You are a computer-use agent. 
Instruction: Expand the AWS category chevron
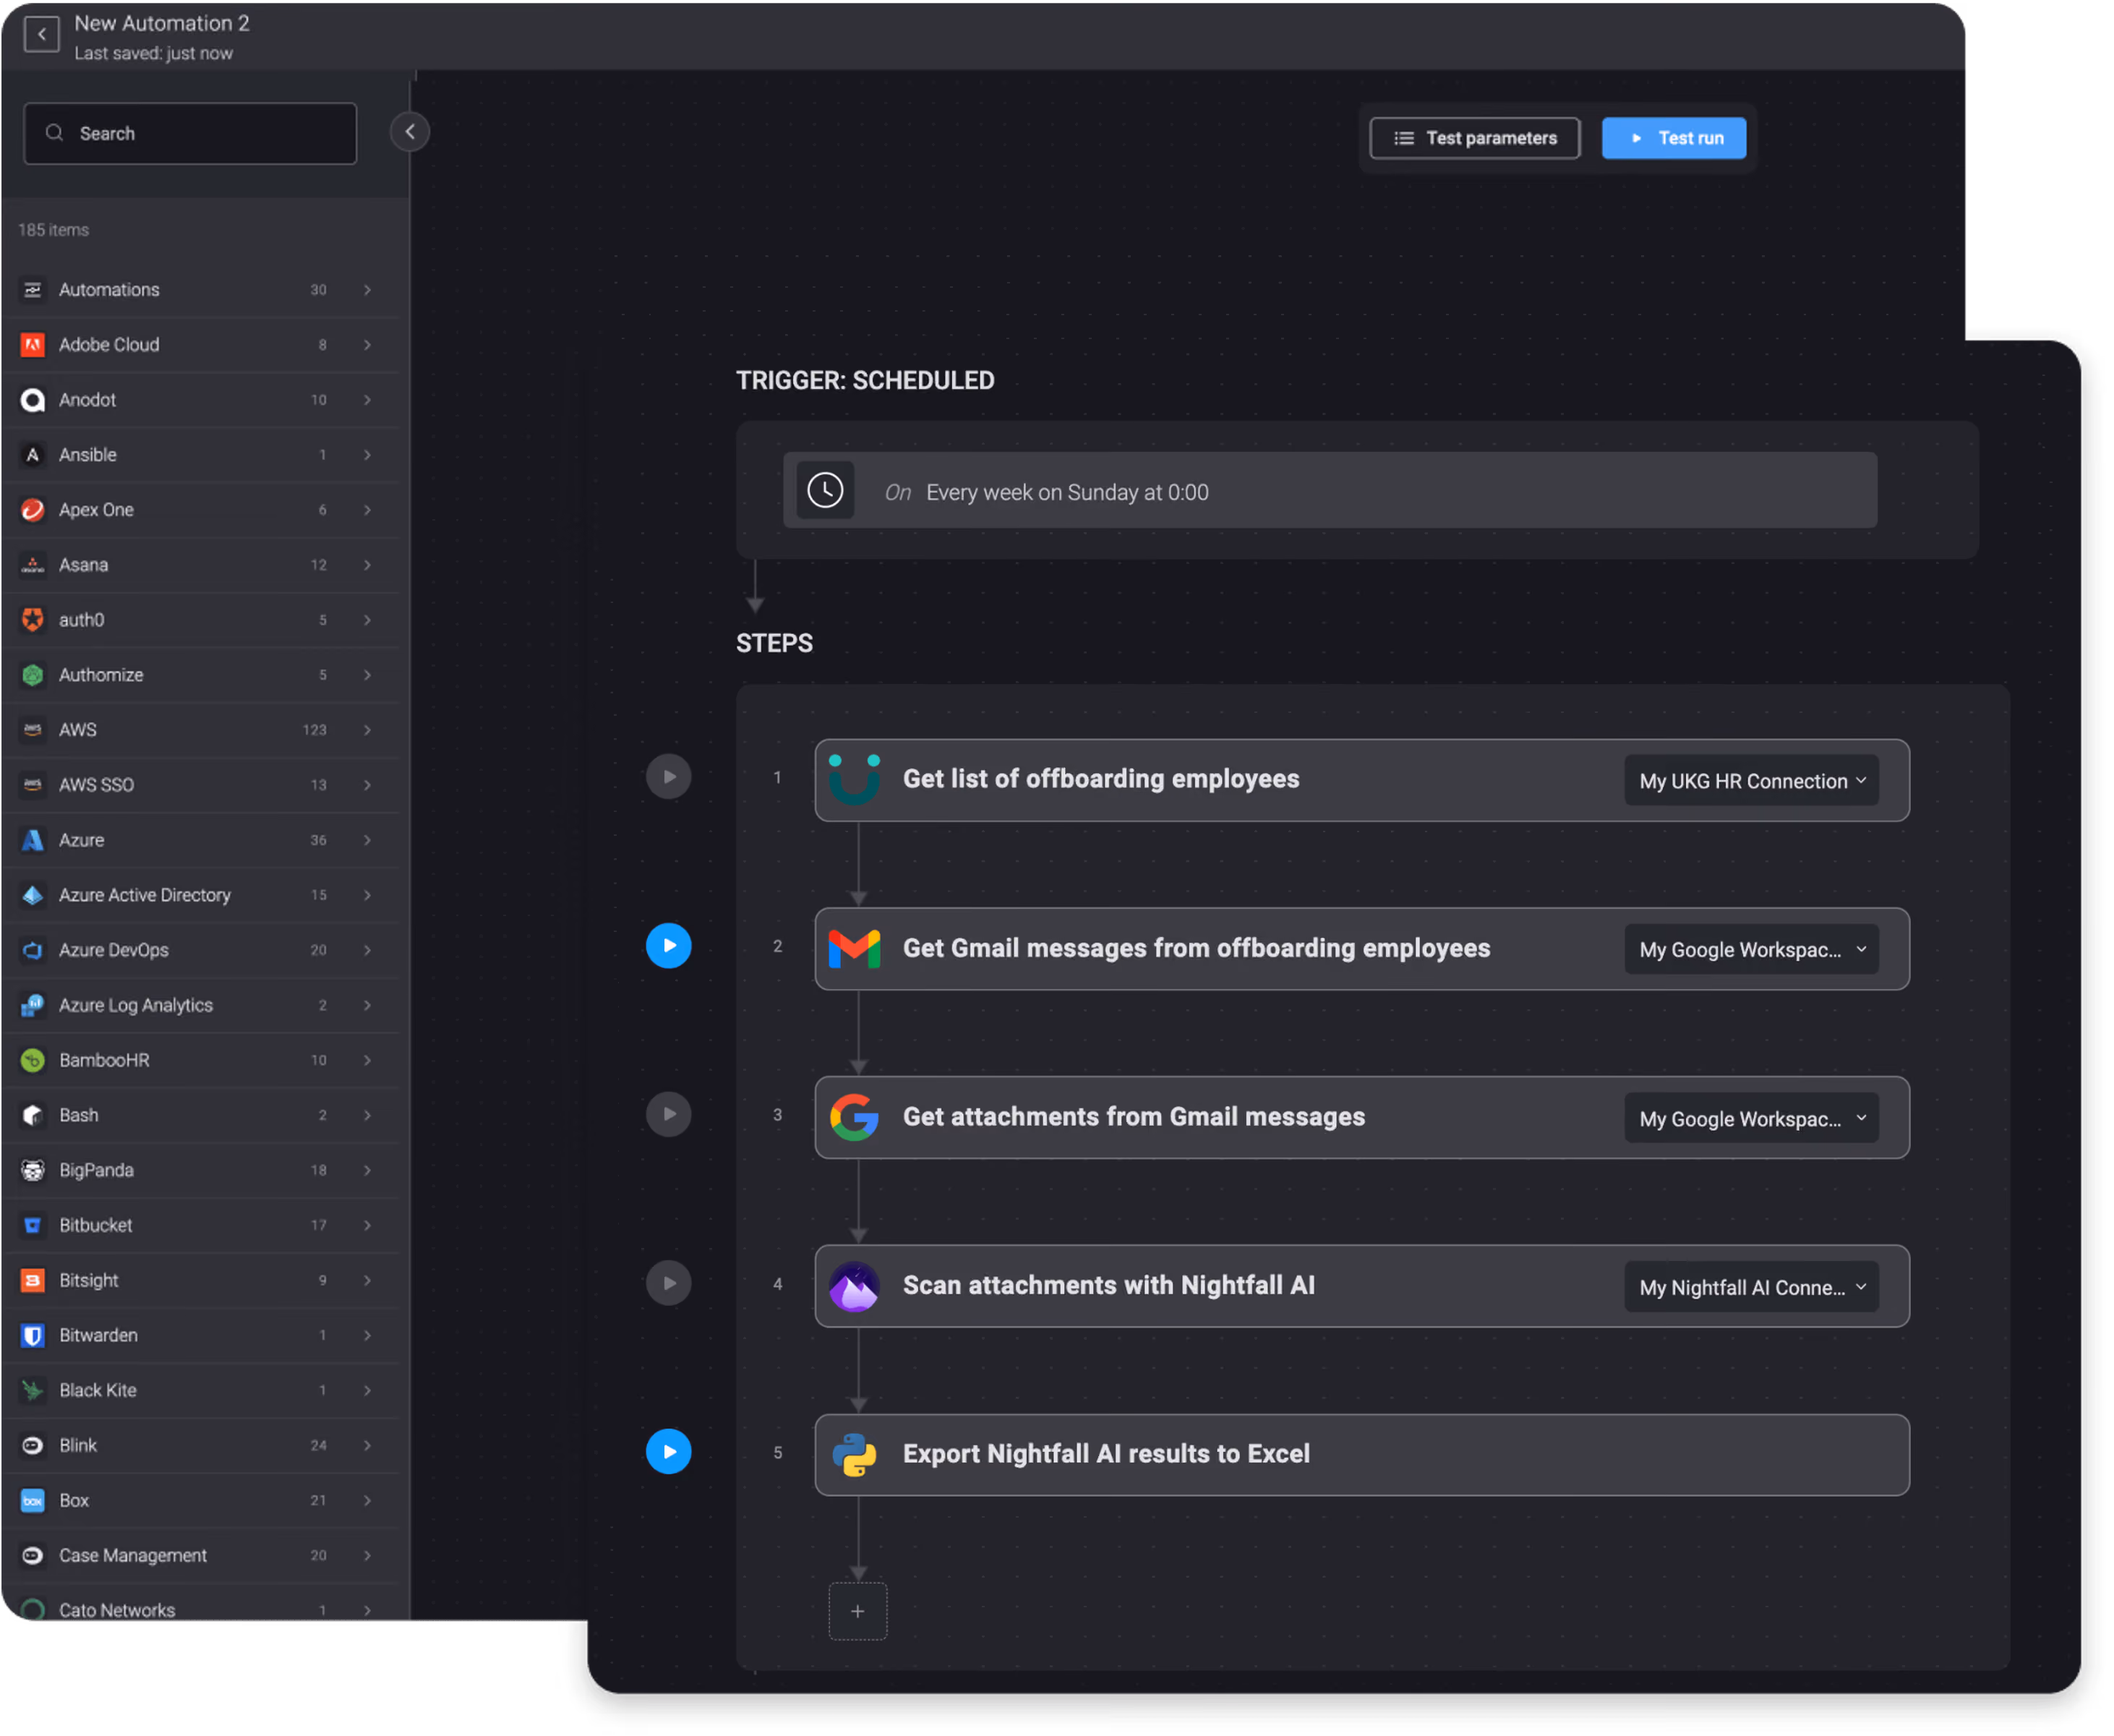tap(368, 731)
